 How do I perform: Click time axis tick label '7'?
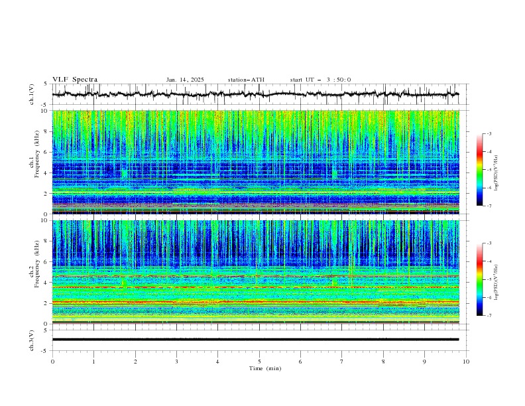(x=342, y=362)
